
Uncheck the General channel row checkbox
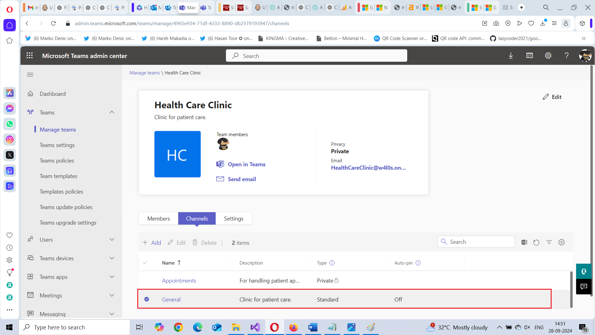tap(147, 299)
